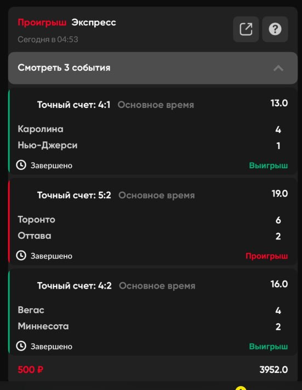Tap the 19.0 odds value
The height and width of the screenshot is (390, 302).
[280, 194]
